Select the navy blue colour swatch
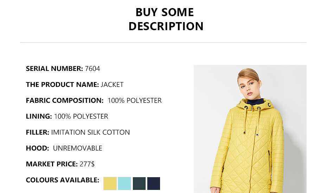327x193 pixels. tap(154, 184)
